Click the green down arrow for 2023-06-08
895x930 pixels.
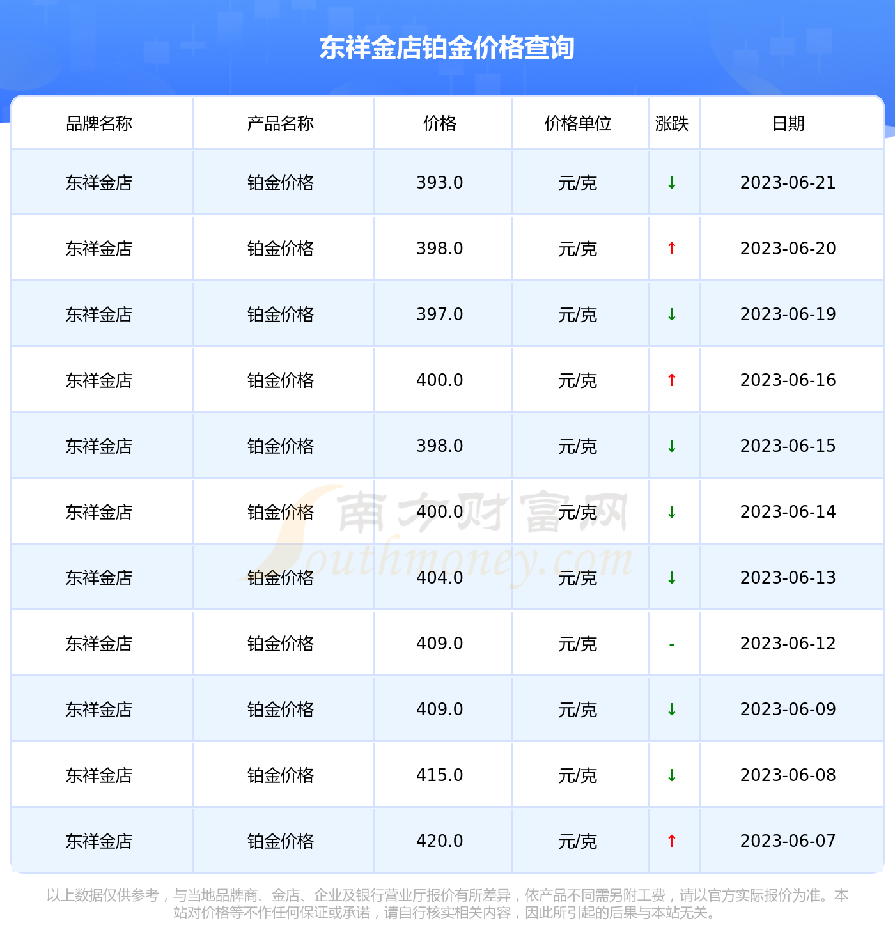click(672, 775)
